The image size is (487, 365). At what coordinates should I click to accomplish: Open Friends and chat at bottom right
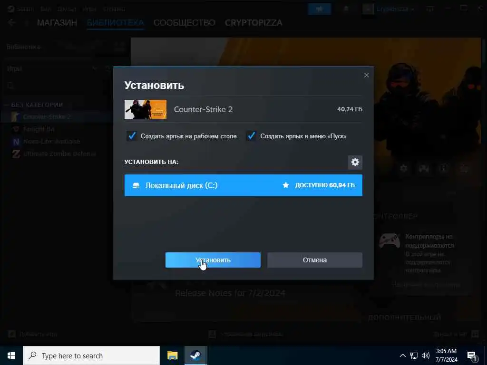click(x=456, y=334)
